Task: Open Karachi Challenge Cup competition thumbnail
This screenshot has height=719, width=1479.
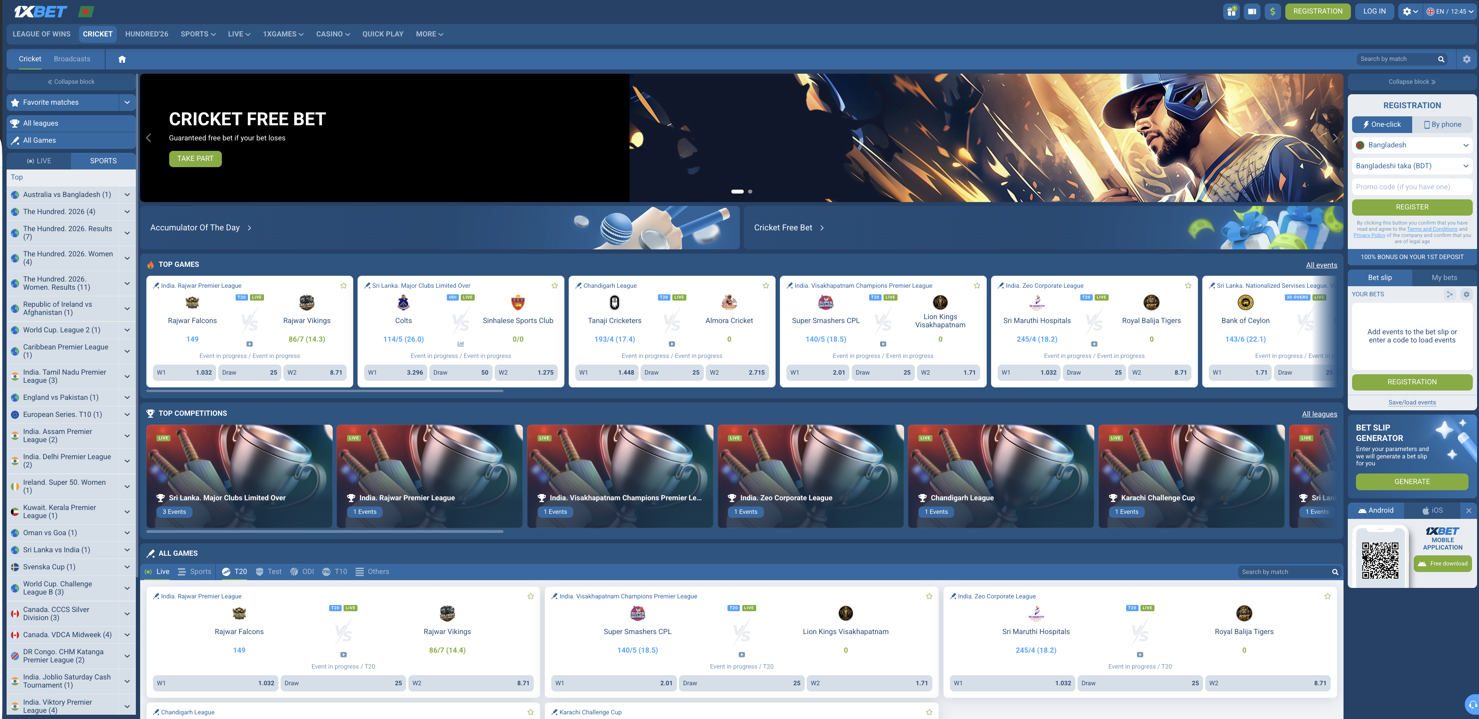Action: tap(1191, 476)
